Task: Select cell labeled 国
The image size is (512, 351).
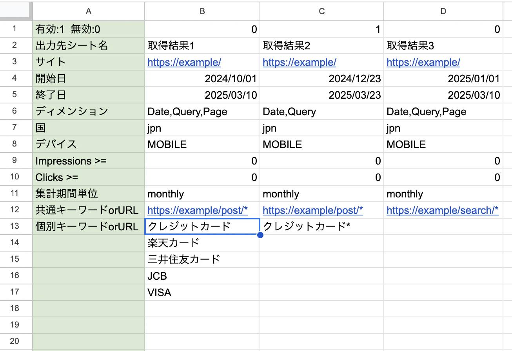Action: click(89, 128)
